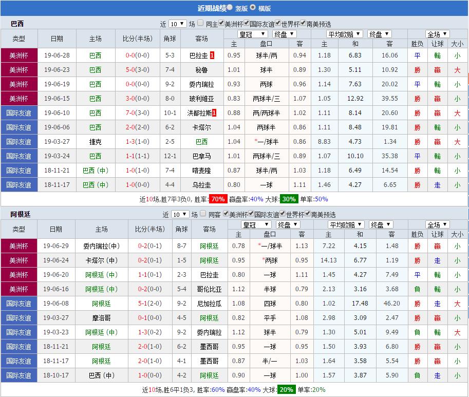This screenshot has height=397, width=469.
Task: Open 平均欧赔 dropdown in Argentina table
Action: [346, 224]
